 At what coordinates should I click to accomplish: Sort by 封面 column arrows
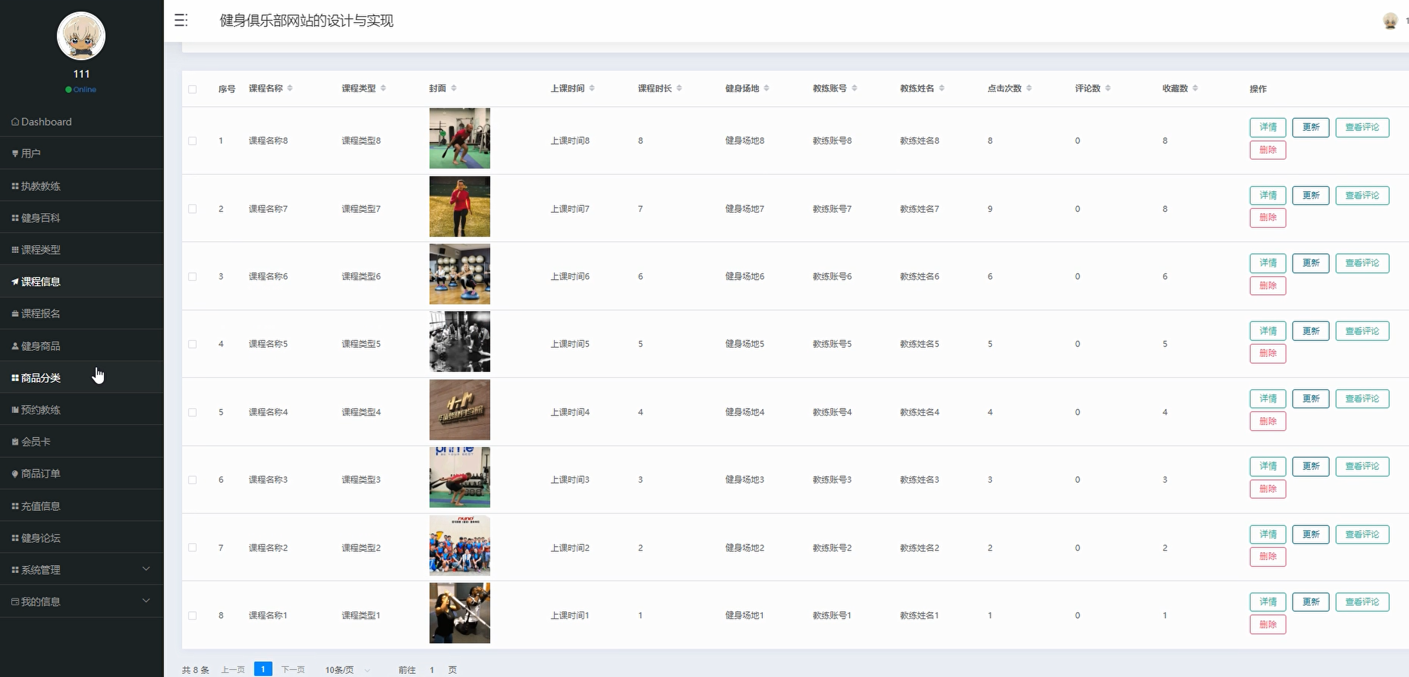[453, 88]
